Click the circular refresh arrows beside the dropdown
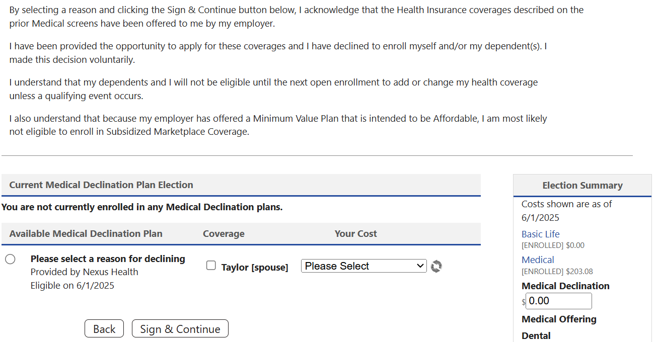The image size is (658, 342). point(436,266)
